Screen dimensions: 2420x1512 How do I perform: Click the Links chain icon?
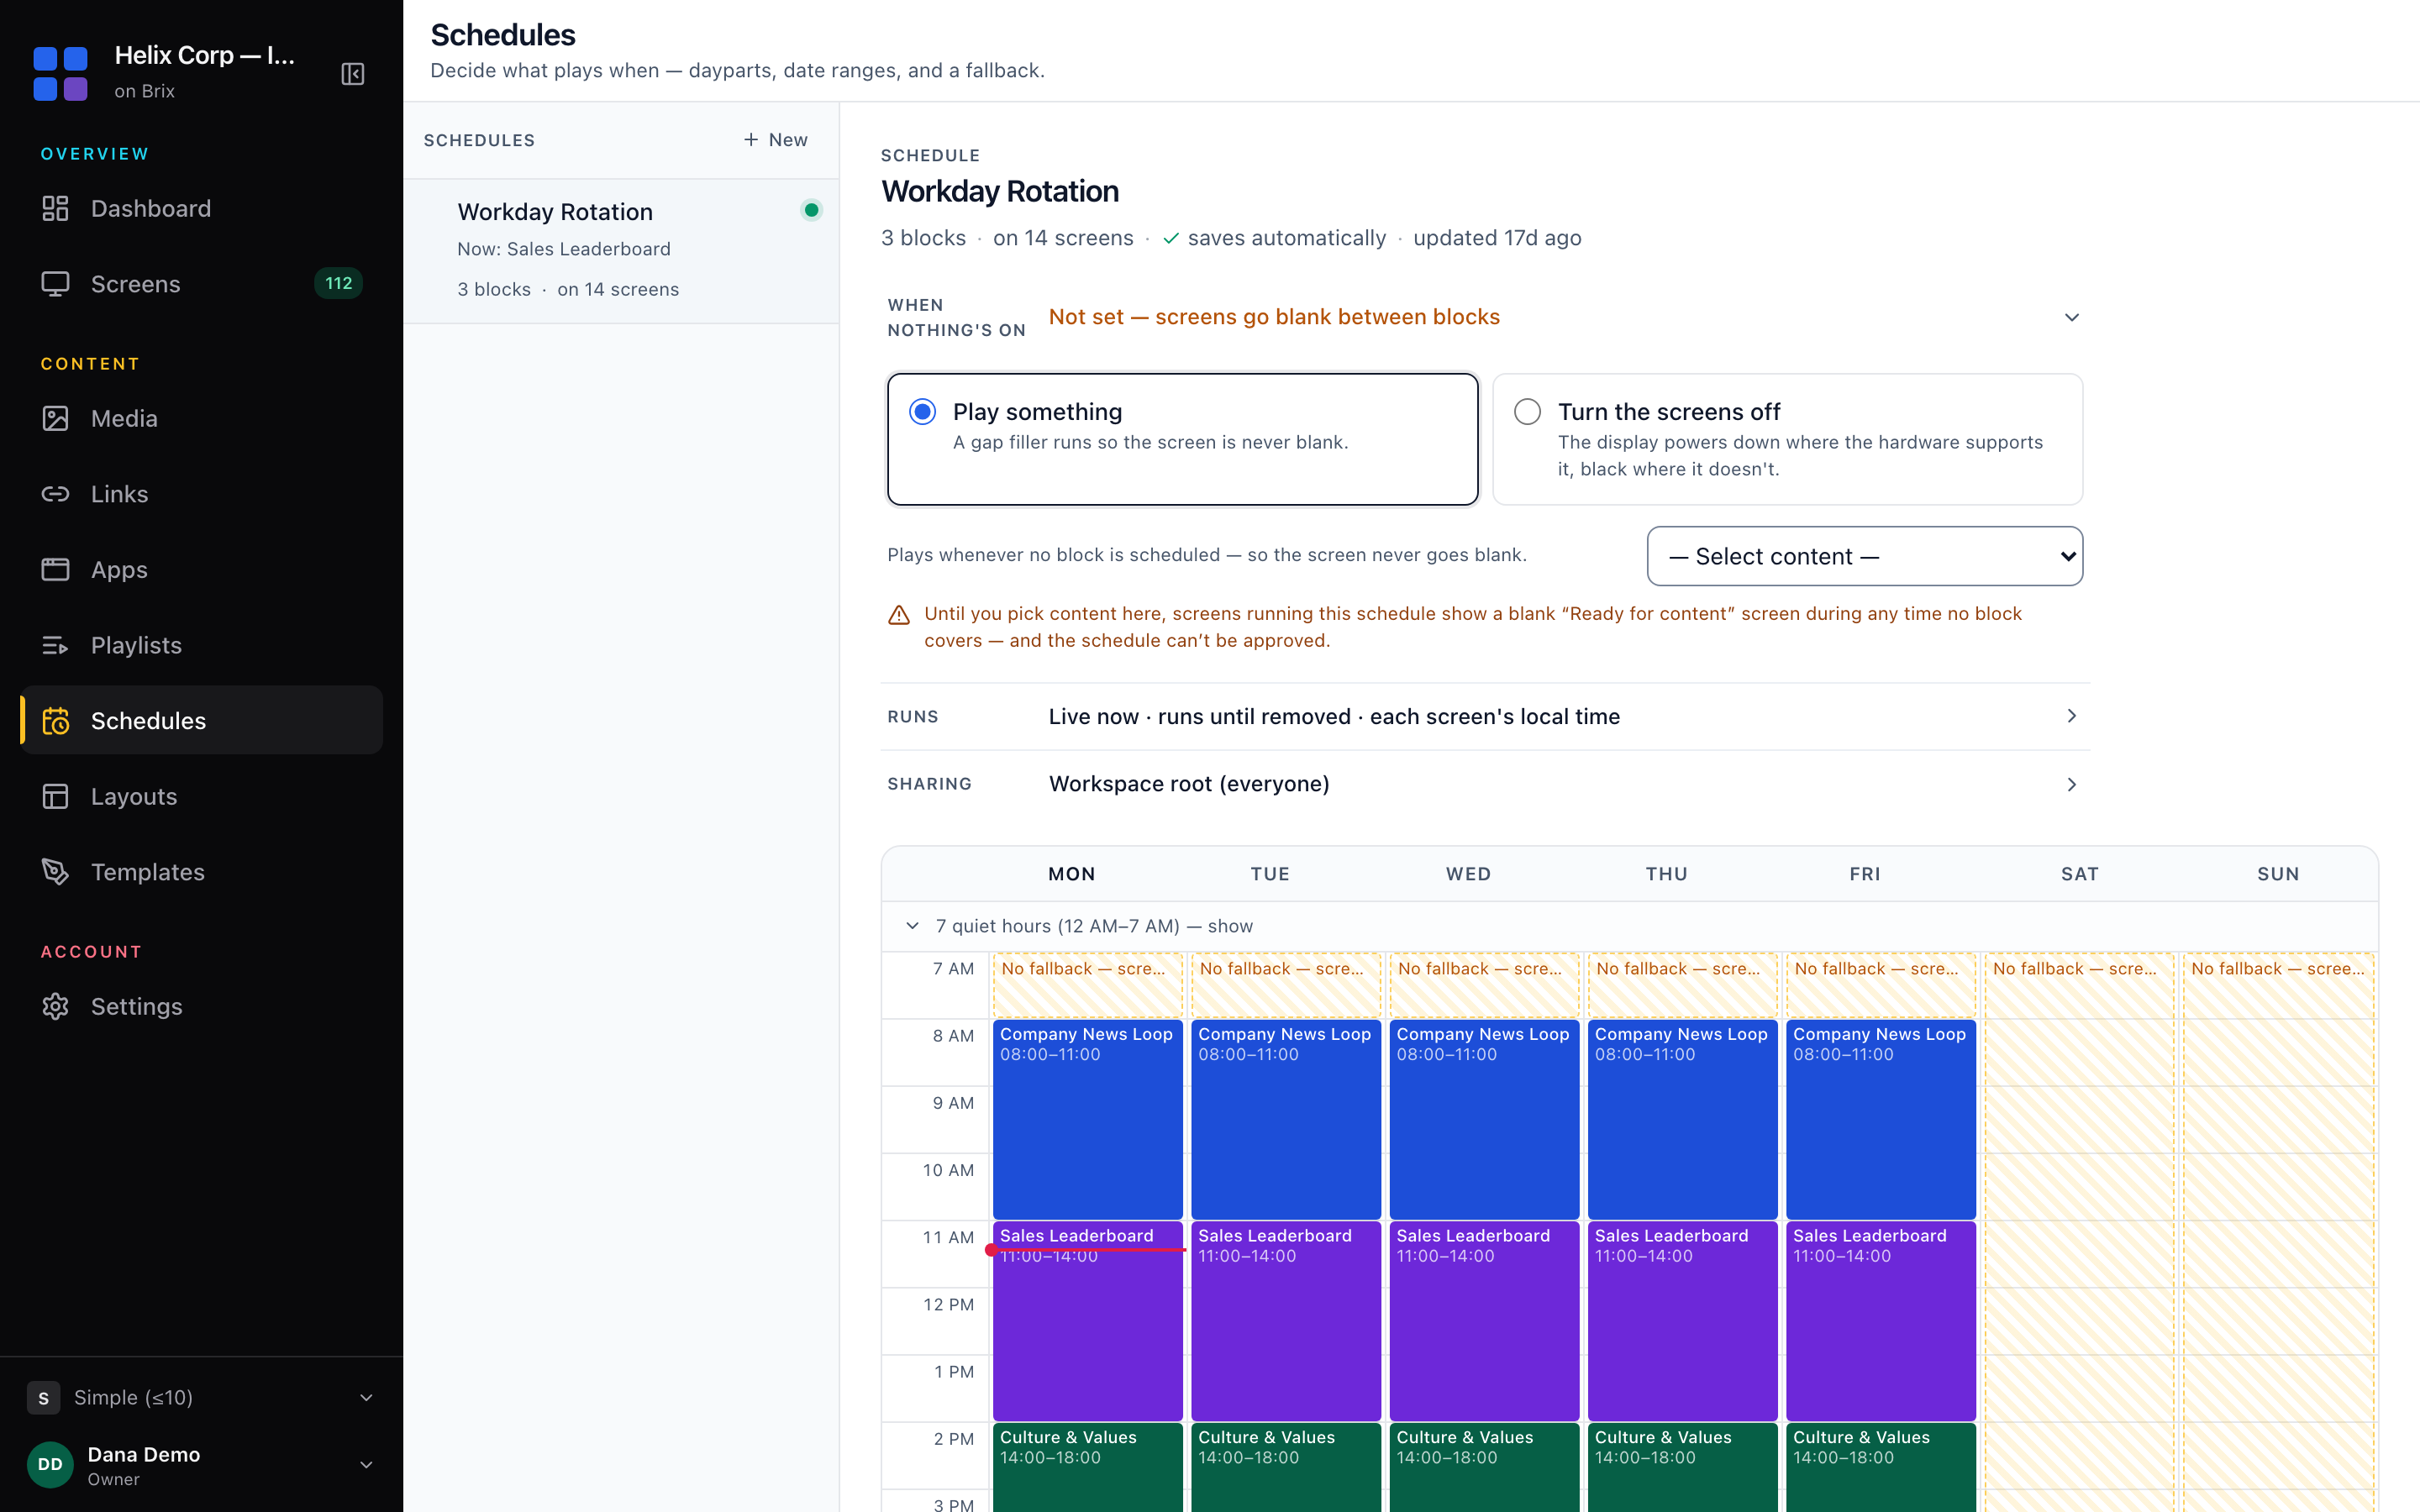click(x=55, y=494)
